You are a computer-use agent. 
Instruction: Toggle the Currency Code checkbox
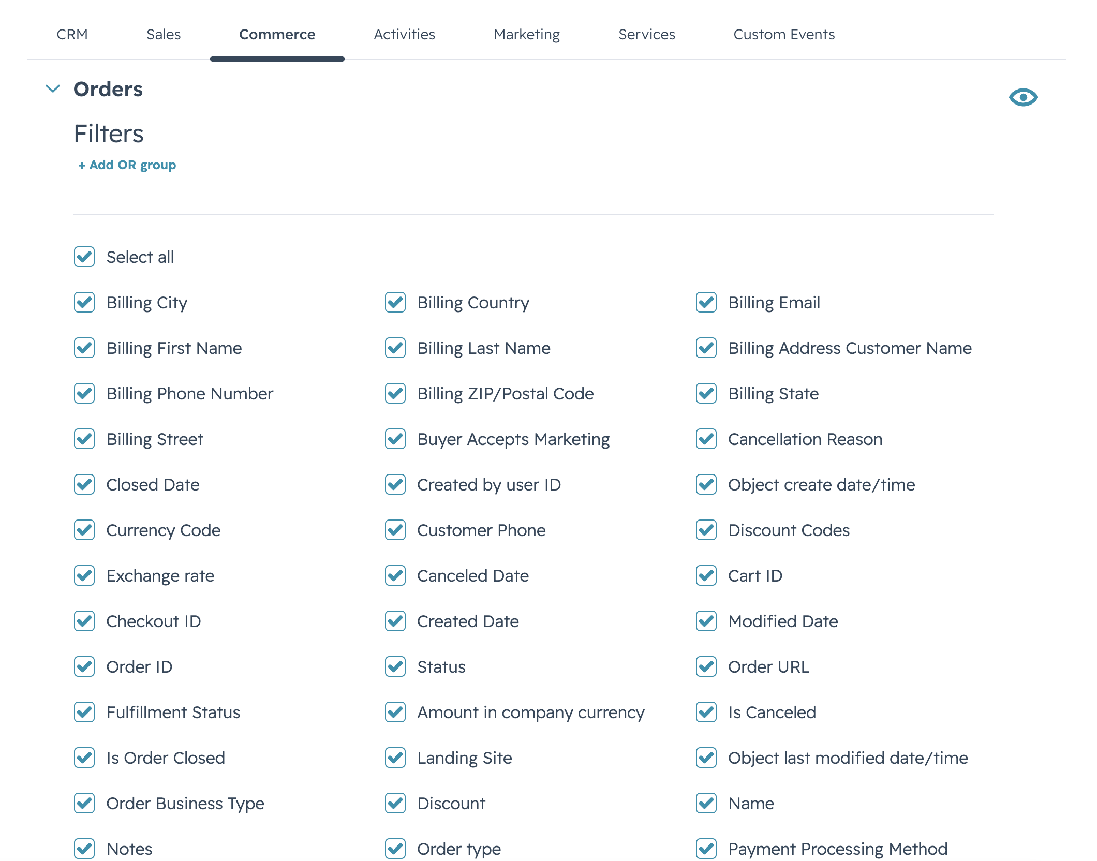coord(84,530)
